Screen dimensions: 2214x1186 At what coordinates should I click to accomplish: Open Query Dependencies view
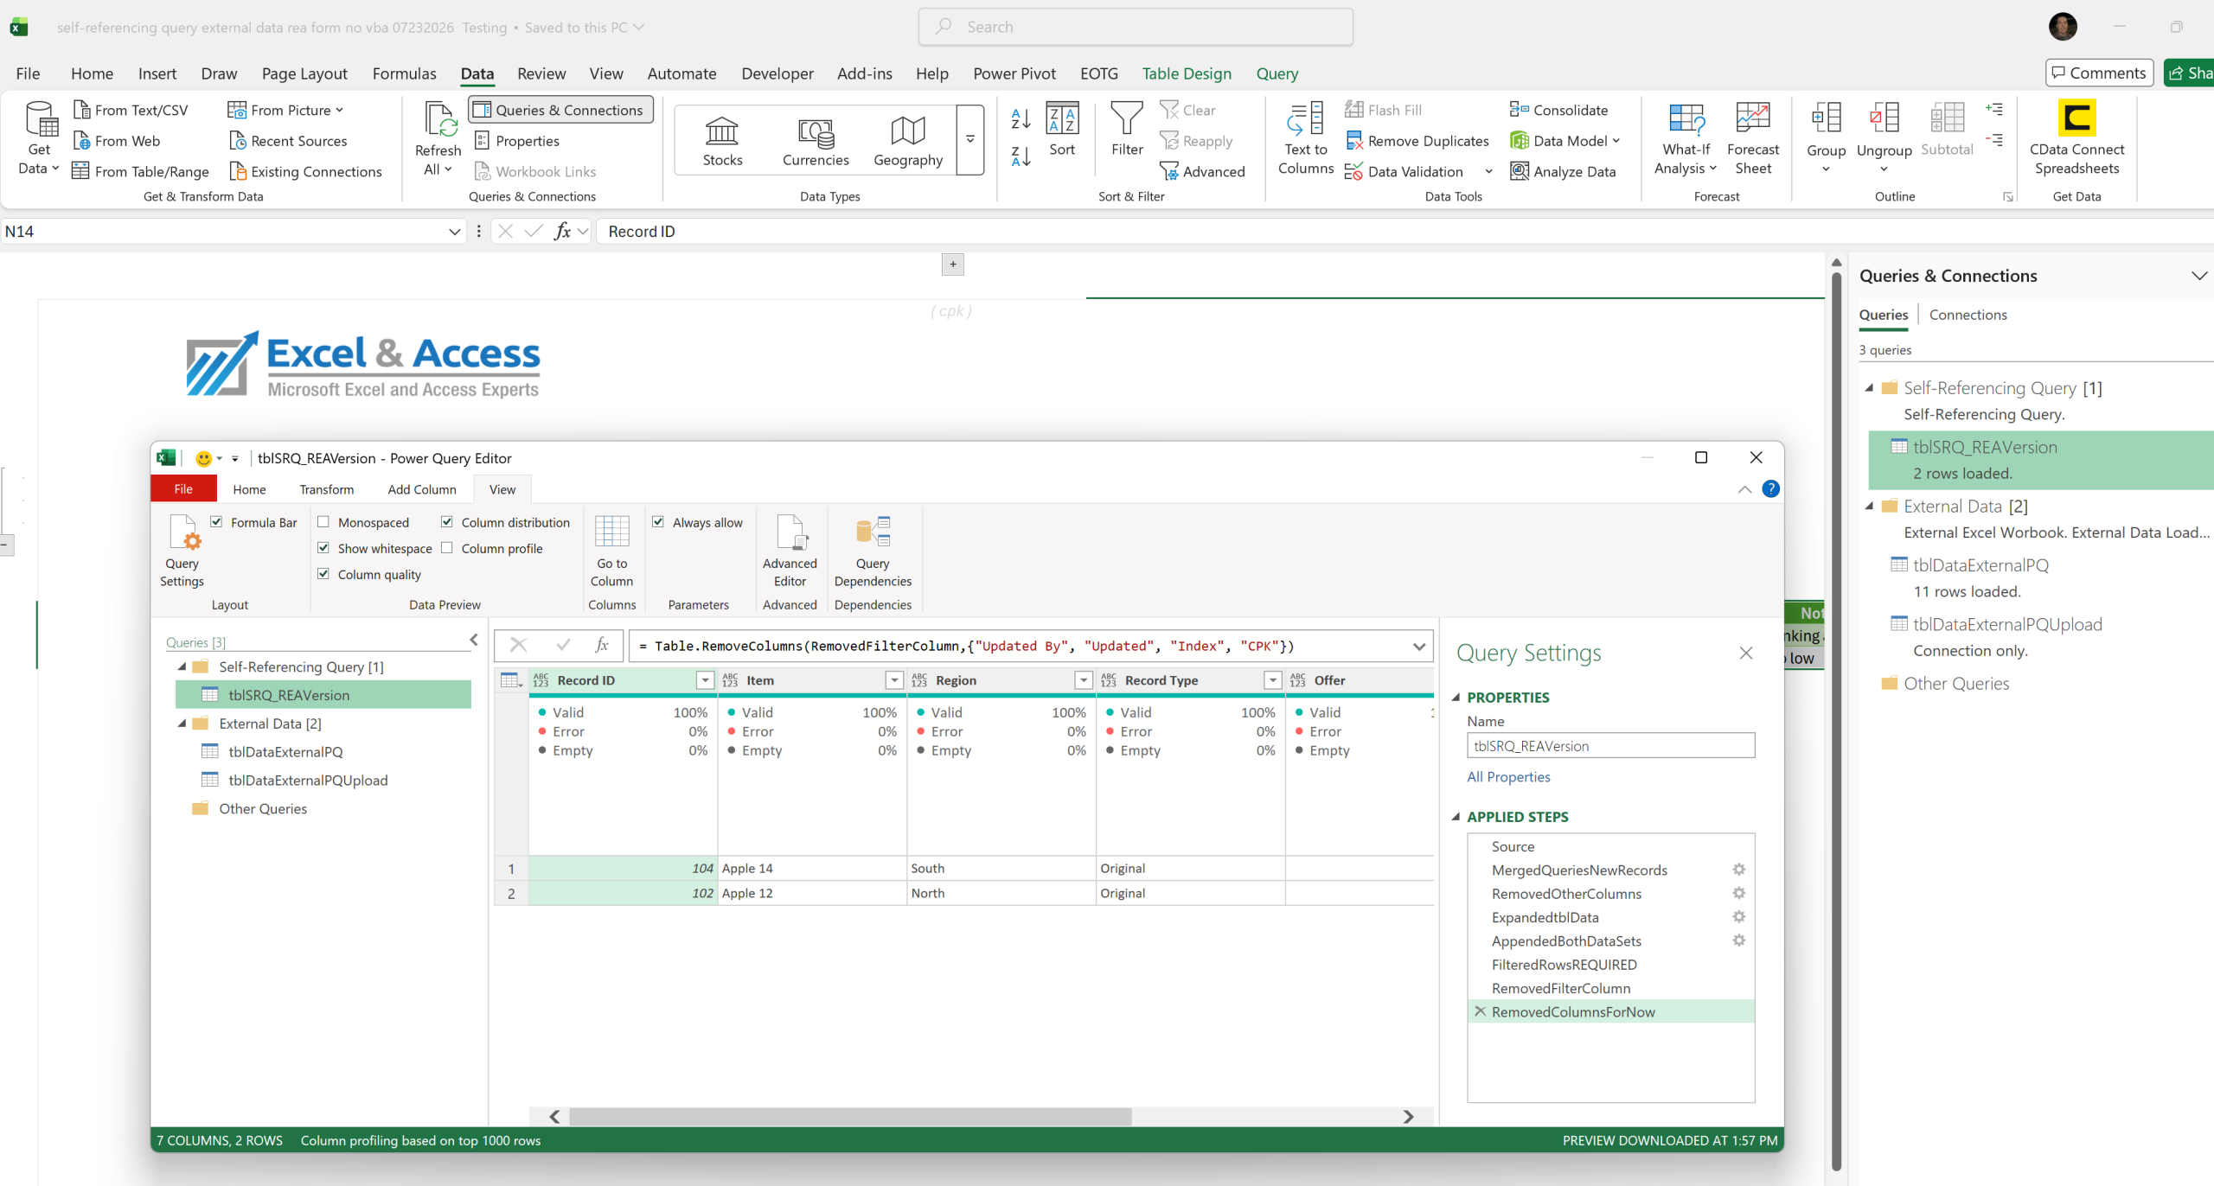click(x=872, y=551)
